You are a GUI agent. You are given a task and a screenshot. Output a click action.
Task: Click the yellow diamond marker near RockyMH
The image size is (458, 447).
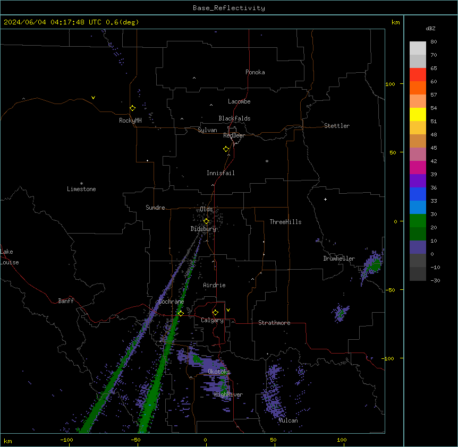[132, 108]
